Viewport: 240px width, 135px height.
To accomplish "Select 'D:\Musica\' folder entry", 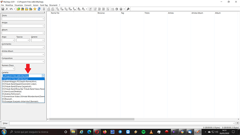I will [23, 99].
